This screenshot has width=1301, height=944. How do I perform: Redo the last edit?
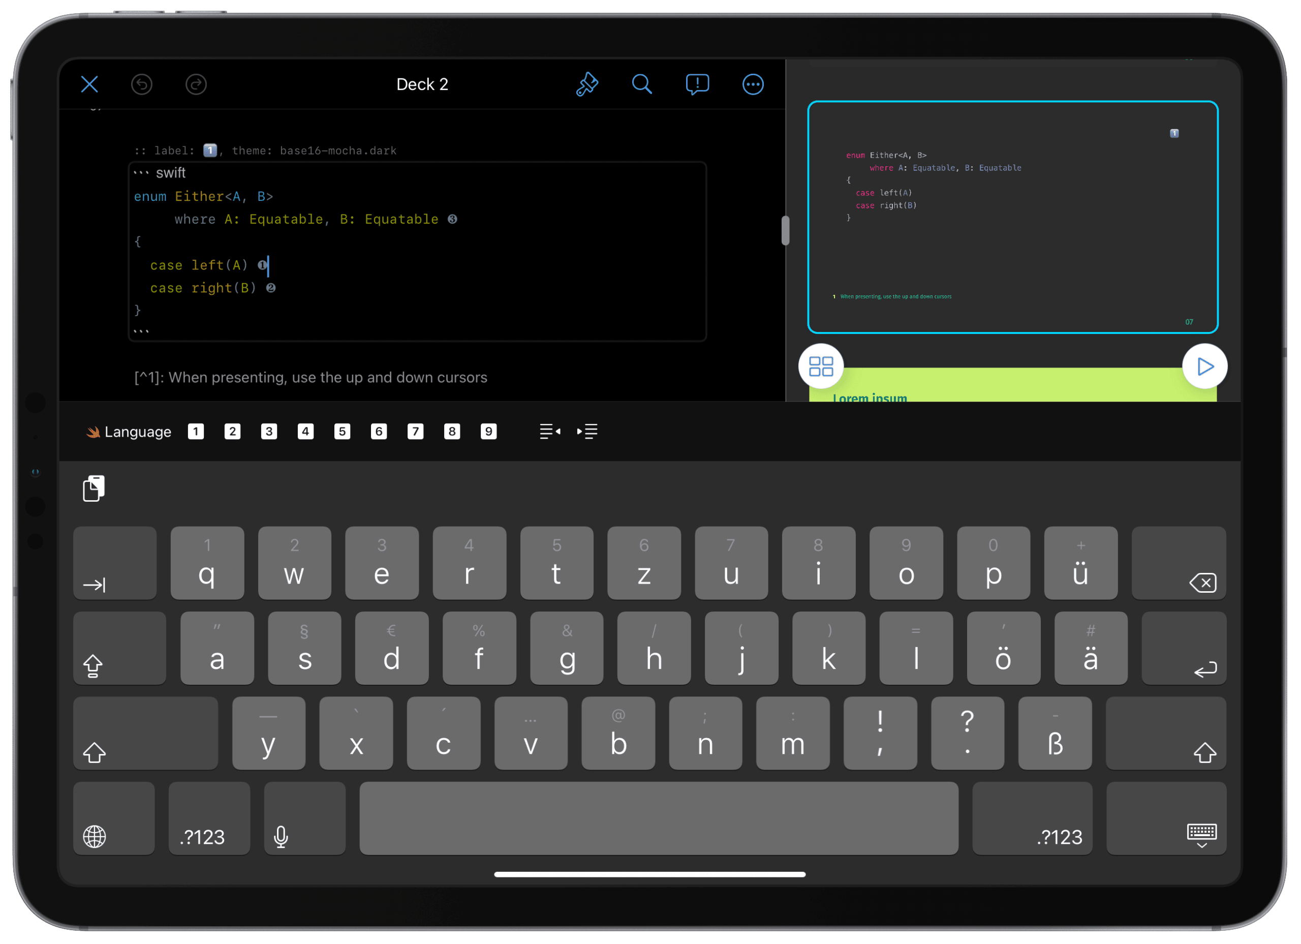pyautogui.click(x=196, y=84)
